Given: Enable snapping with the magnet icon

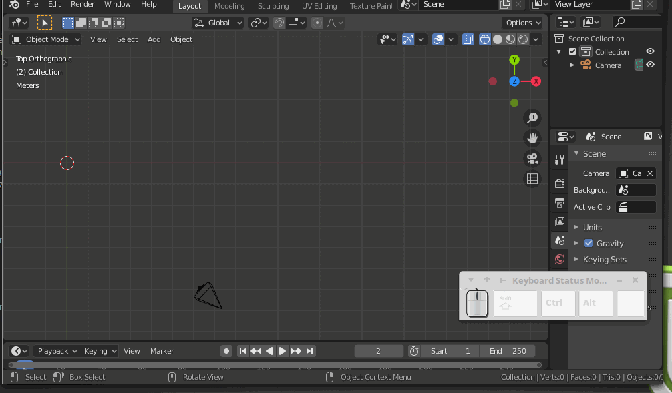Looking at the screenshot, I should pyautogui.click(x=279, y=22).
